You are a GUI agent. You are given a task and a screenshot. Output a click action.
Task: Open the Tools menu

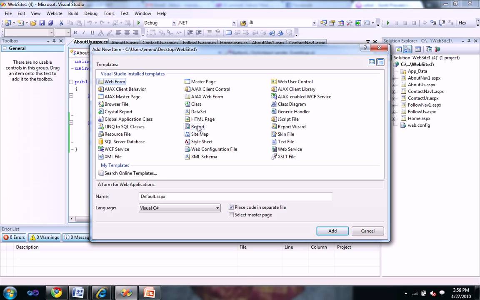109,13
